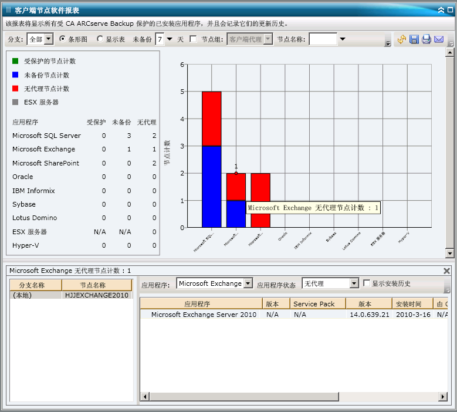Click the 未备份 days input field
The image size is (457, 412).
(x=160, y=39)
